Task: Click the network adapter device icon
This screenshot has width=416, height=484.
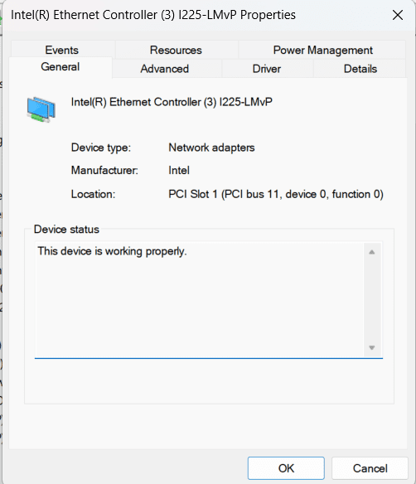Action: (41, 109)
